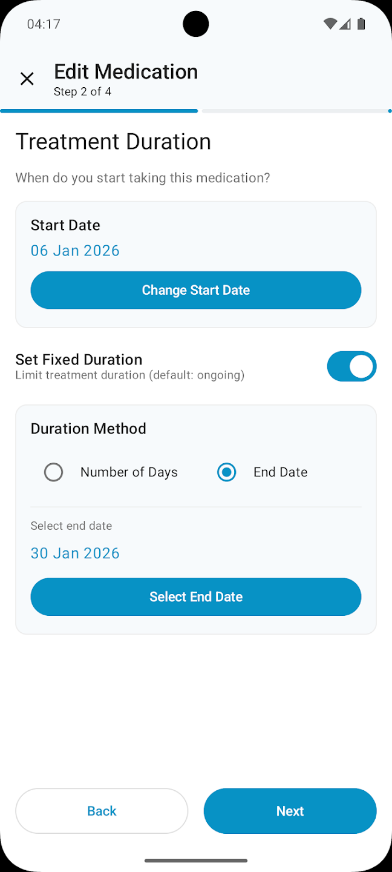
Task: Click the step progress bar
Action: click(x=196, y=111)
